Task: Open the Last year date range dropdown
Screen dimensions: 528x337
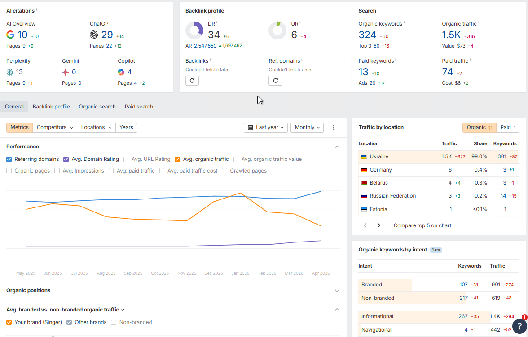Action: point(266,128)
